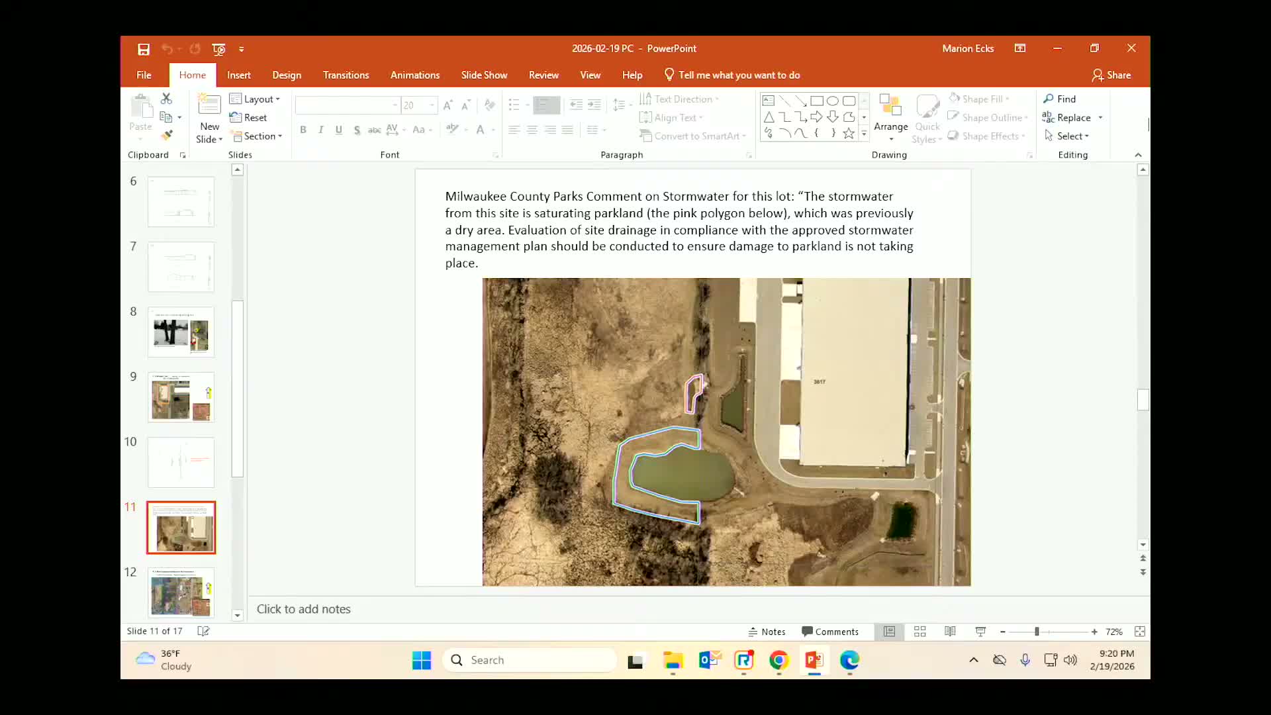Screen dimensions: 1271x715
Task: Open the Slide Show menu
Action: [x=484, y=75]
